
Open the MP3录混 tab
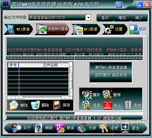pyautogui.click(x=86, y=29)
